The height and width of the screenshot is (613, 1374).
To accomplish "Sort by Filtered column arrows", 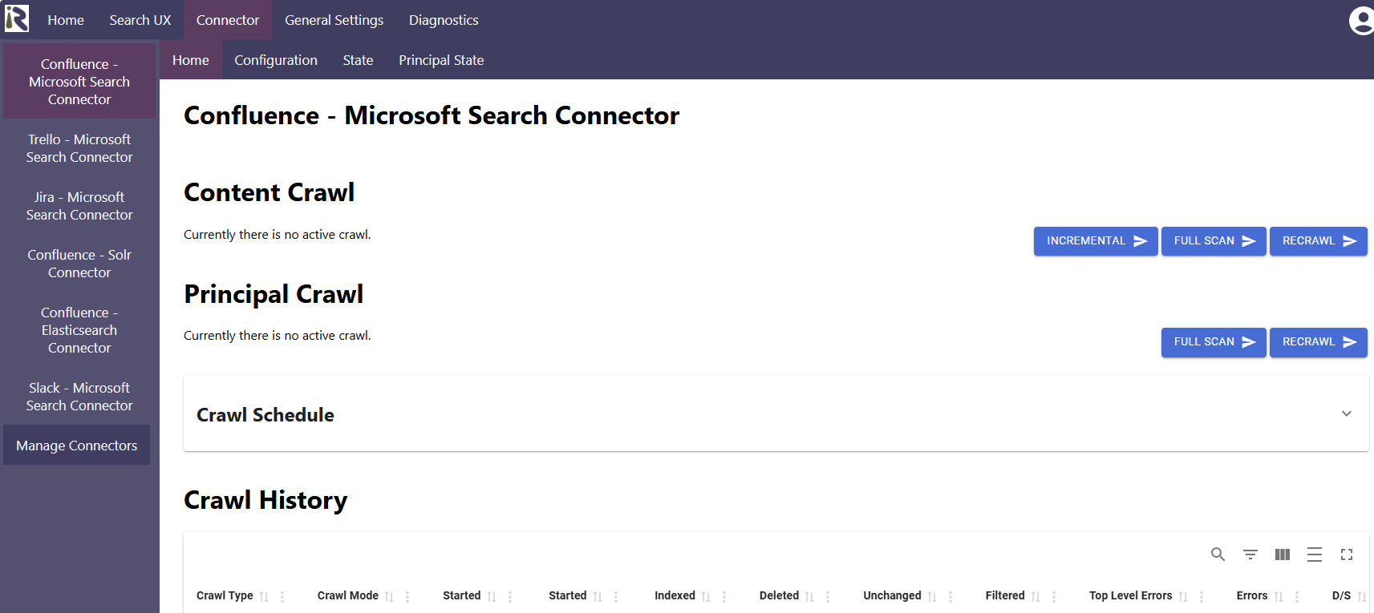I will pyautogui.click(x=1036, y=596).
